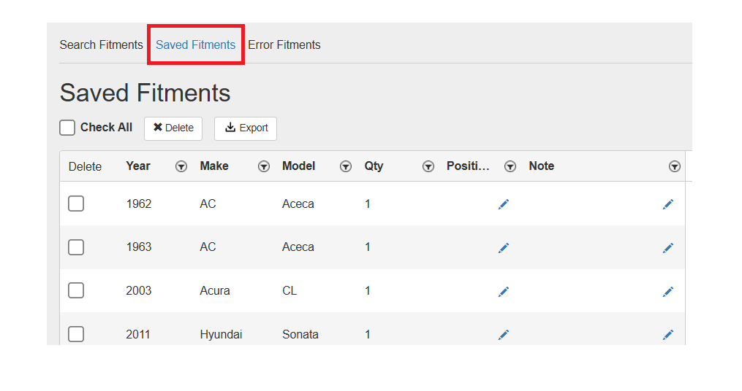Edit note pencil for 2003 Acura CL

pyautogui.click(x=668, y=291)
